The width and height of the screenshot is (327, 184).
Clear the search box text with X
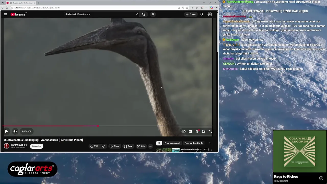137,14
